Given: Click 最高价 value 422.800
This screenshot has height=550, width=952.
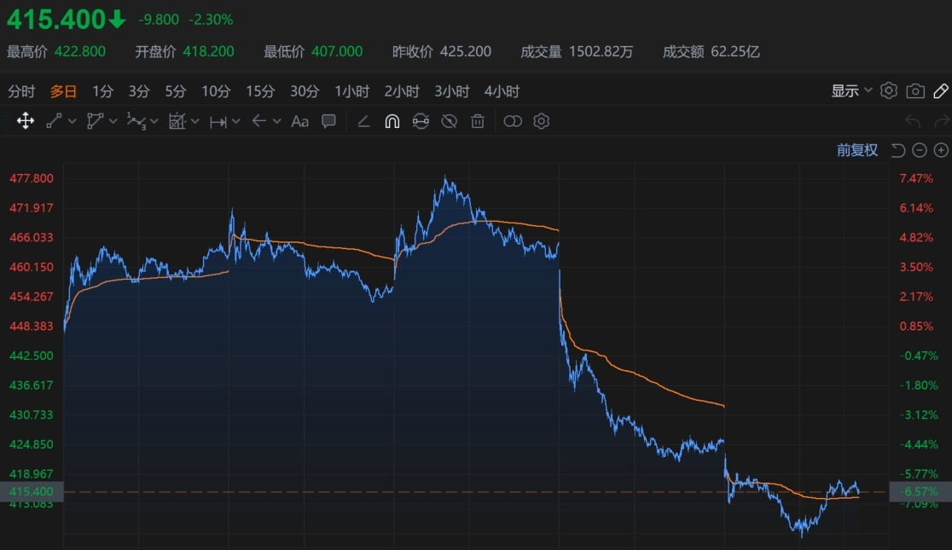Looking at the screenshot, I should 80,52.
